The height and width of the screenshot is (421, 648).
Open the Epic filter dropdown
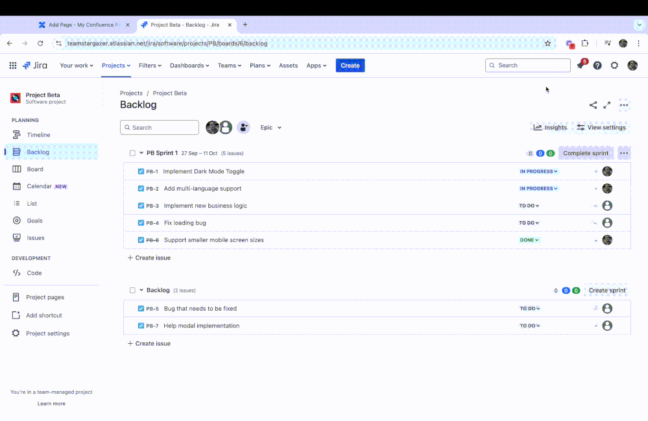pos(270,127)
